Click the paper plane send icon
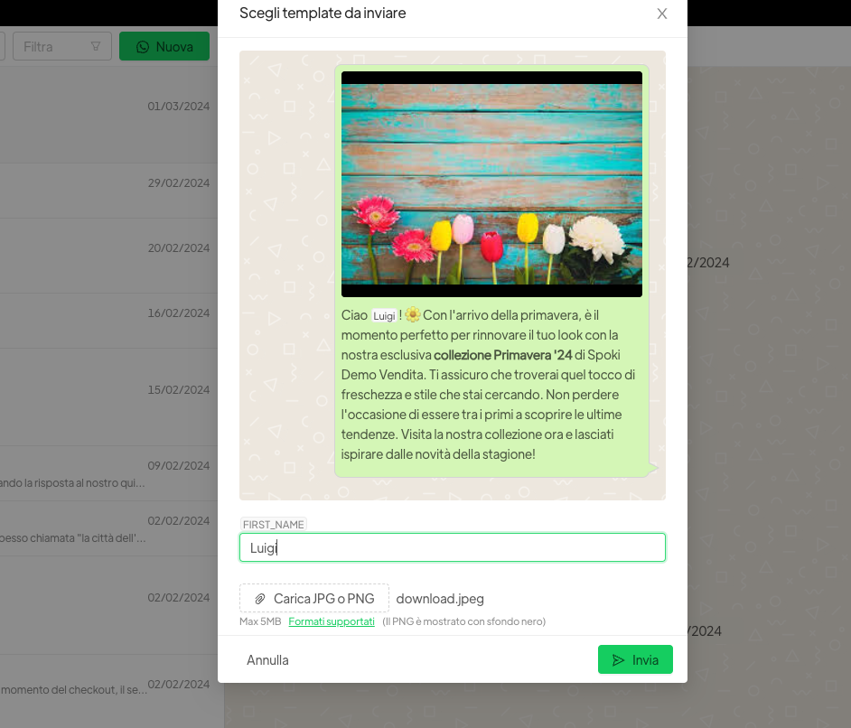Viewport: 851px width, 728px height. click(x=618, y=660)
